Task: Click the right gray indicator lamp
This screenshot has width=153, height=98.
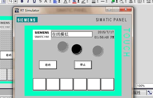Action: pyautogui.click(x=98, y=51)
